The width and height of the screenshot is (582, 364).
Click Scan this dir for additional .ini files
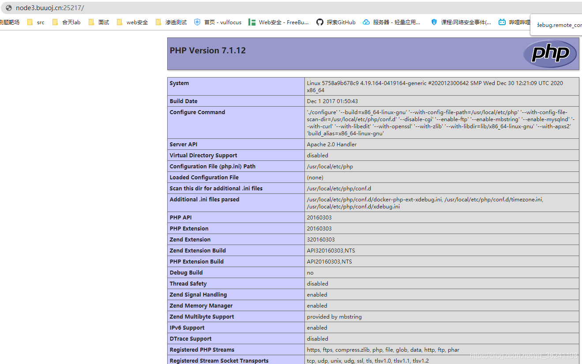216,189
